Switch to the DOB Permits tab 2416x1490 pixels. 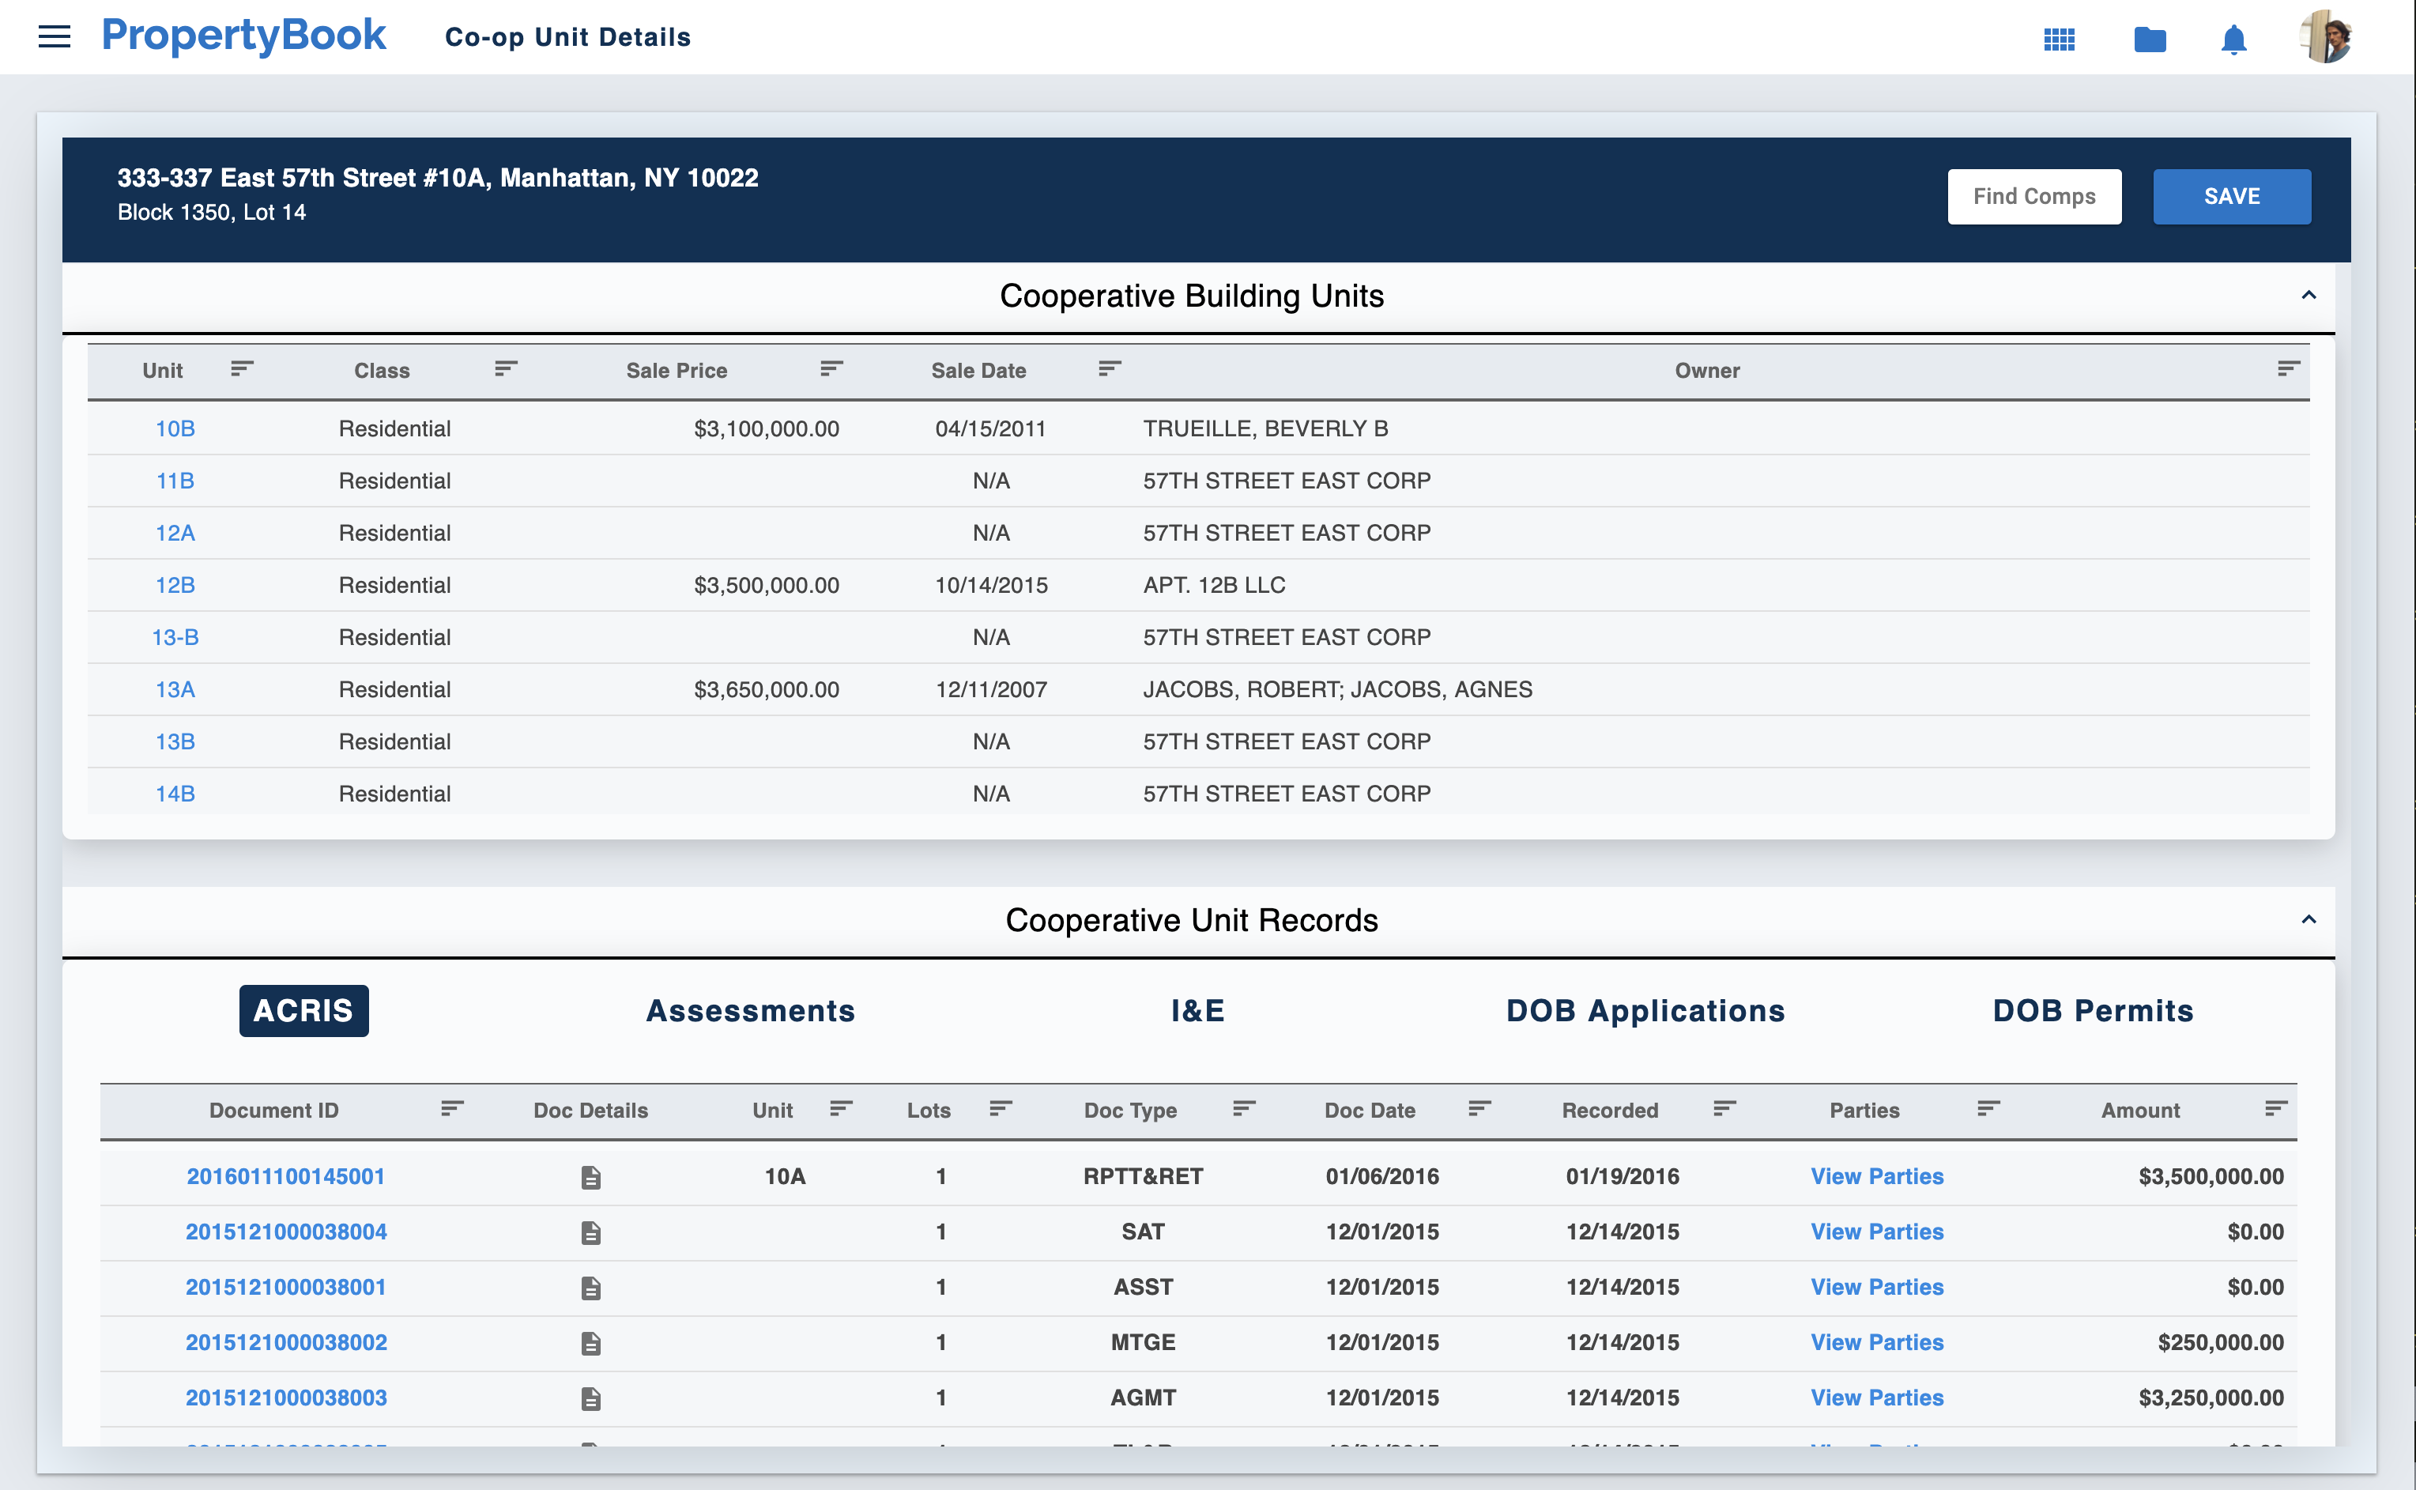point(2093,1010)
